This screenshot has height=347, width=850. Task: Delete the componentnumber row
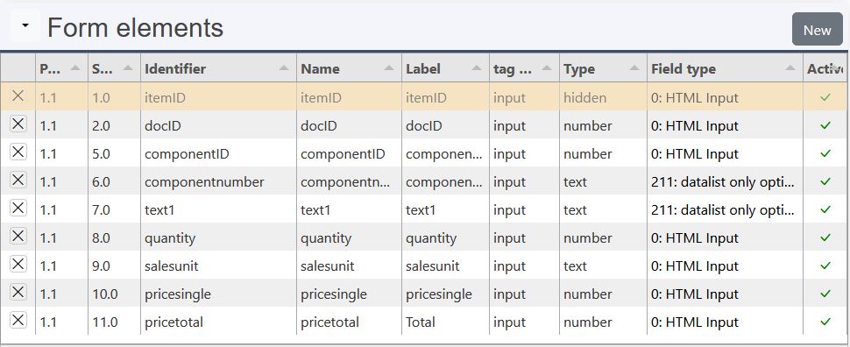[18, 180]
